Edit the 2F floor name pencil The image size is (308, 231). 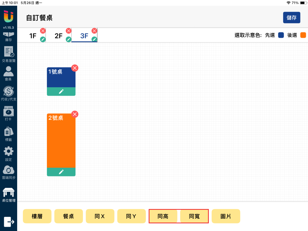click(x=68, y=39)
